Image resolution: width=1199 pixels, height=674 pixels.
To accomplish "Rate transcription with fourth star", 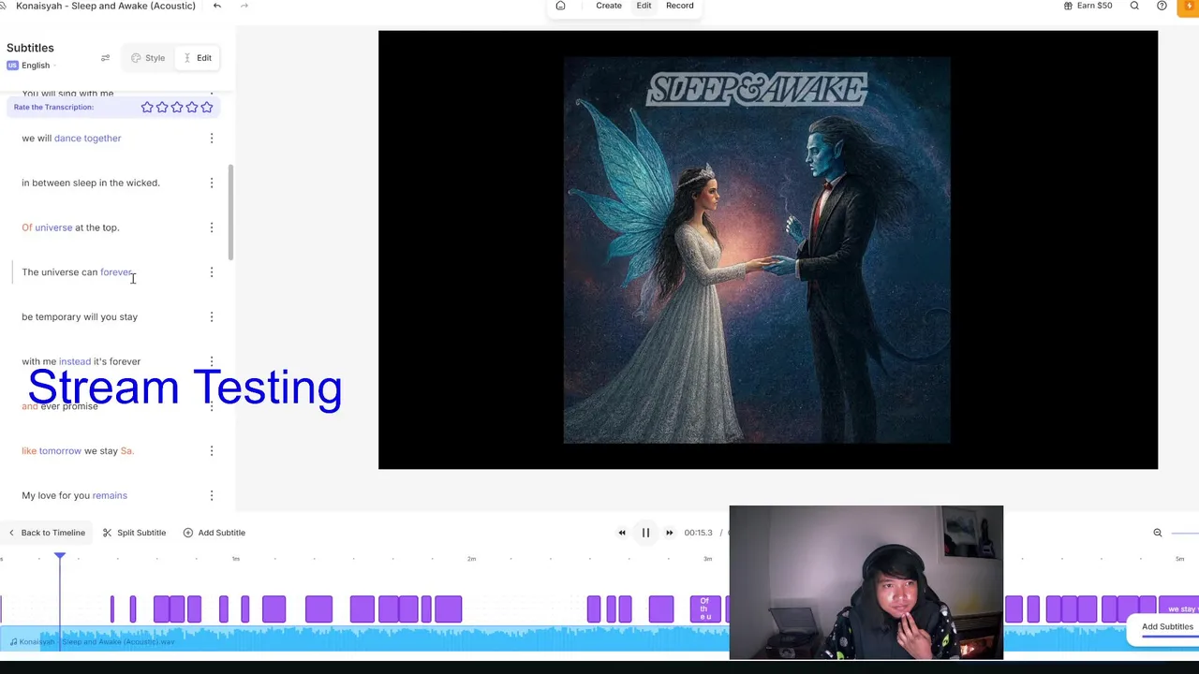I will point(192,107).
